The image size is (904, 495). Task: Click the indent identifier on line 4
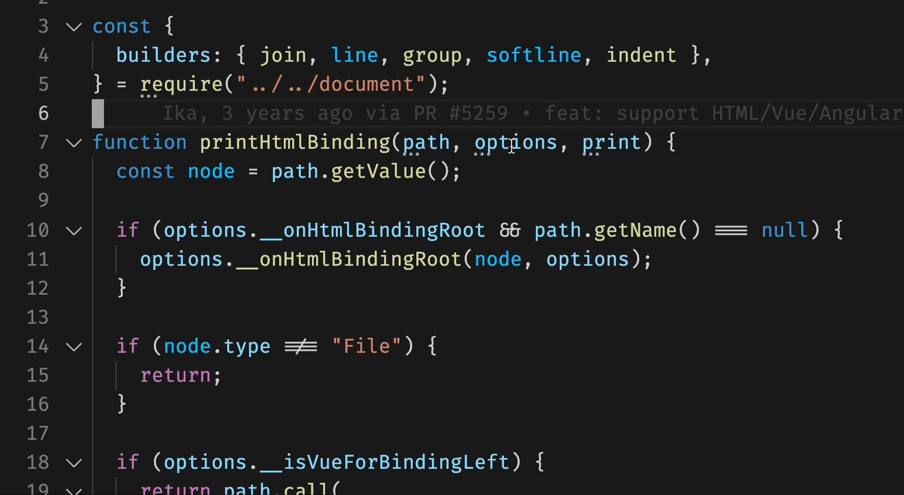pyautogui.click(x=641, y=55)
